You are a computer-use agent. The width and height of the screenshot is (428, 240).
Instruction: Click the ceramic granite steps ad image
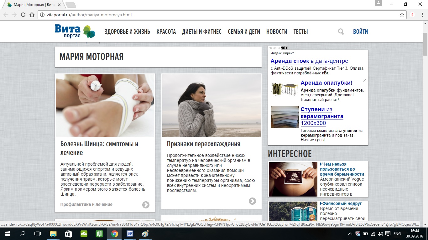pos(285,117)
